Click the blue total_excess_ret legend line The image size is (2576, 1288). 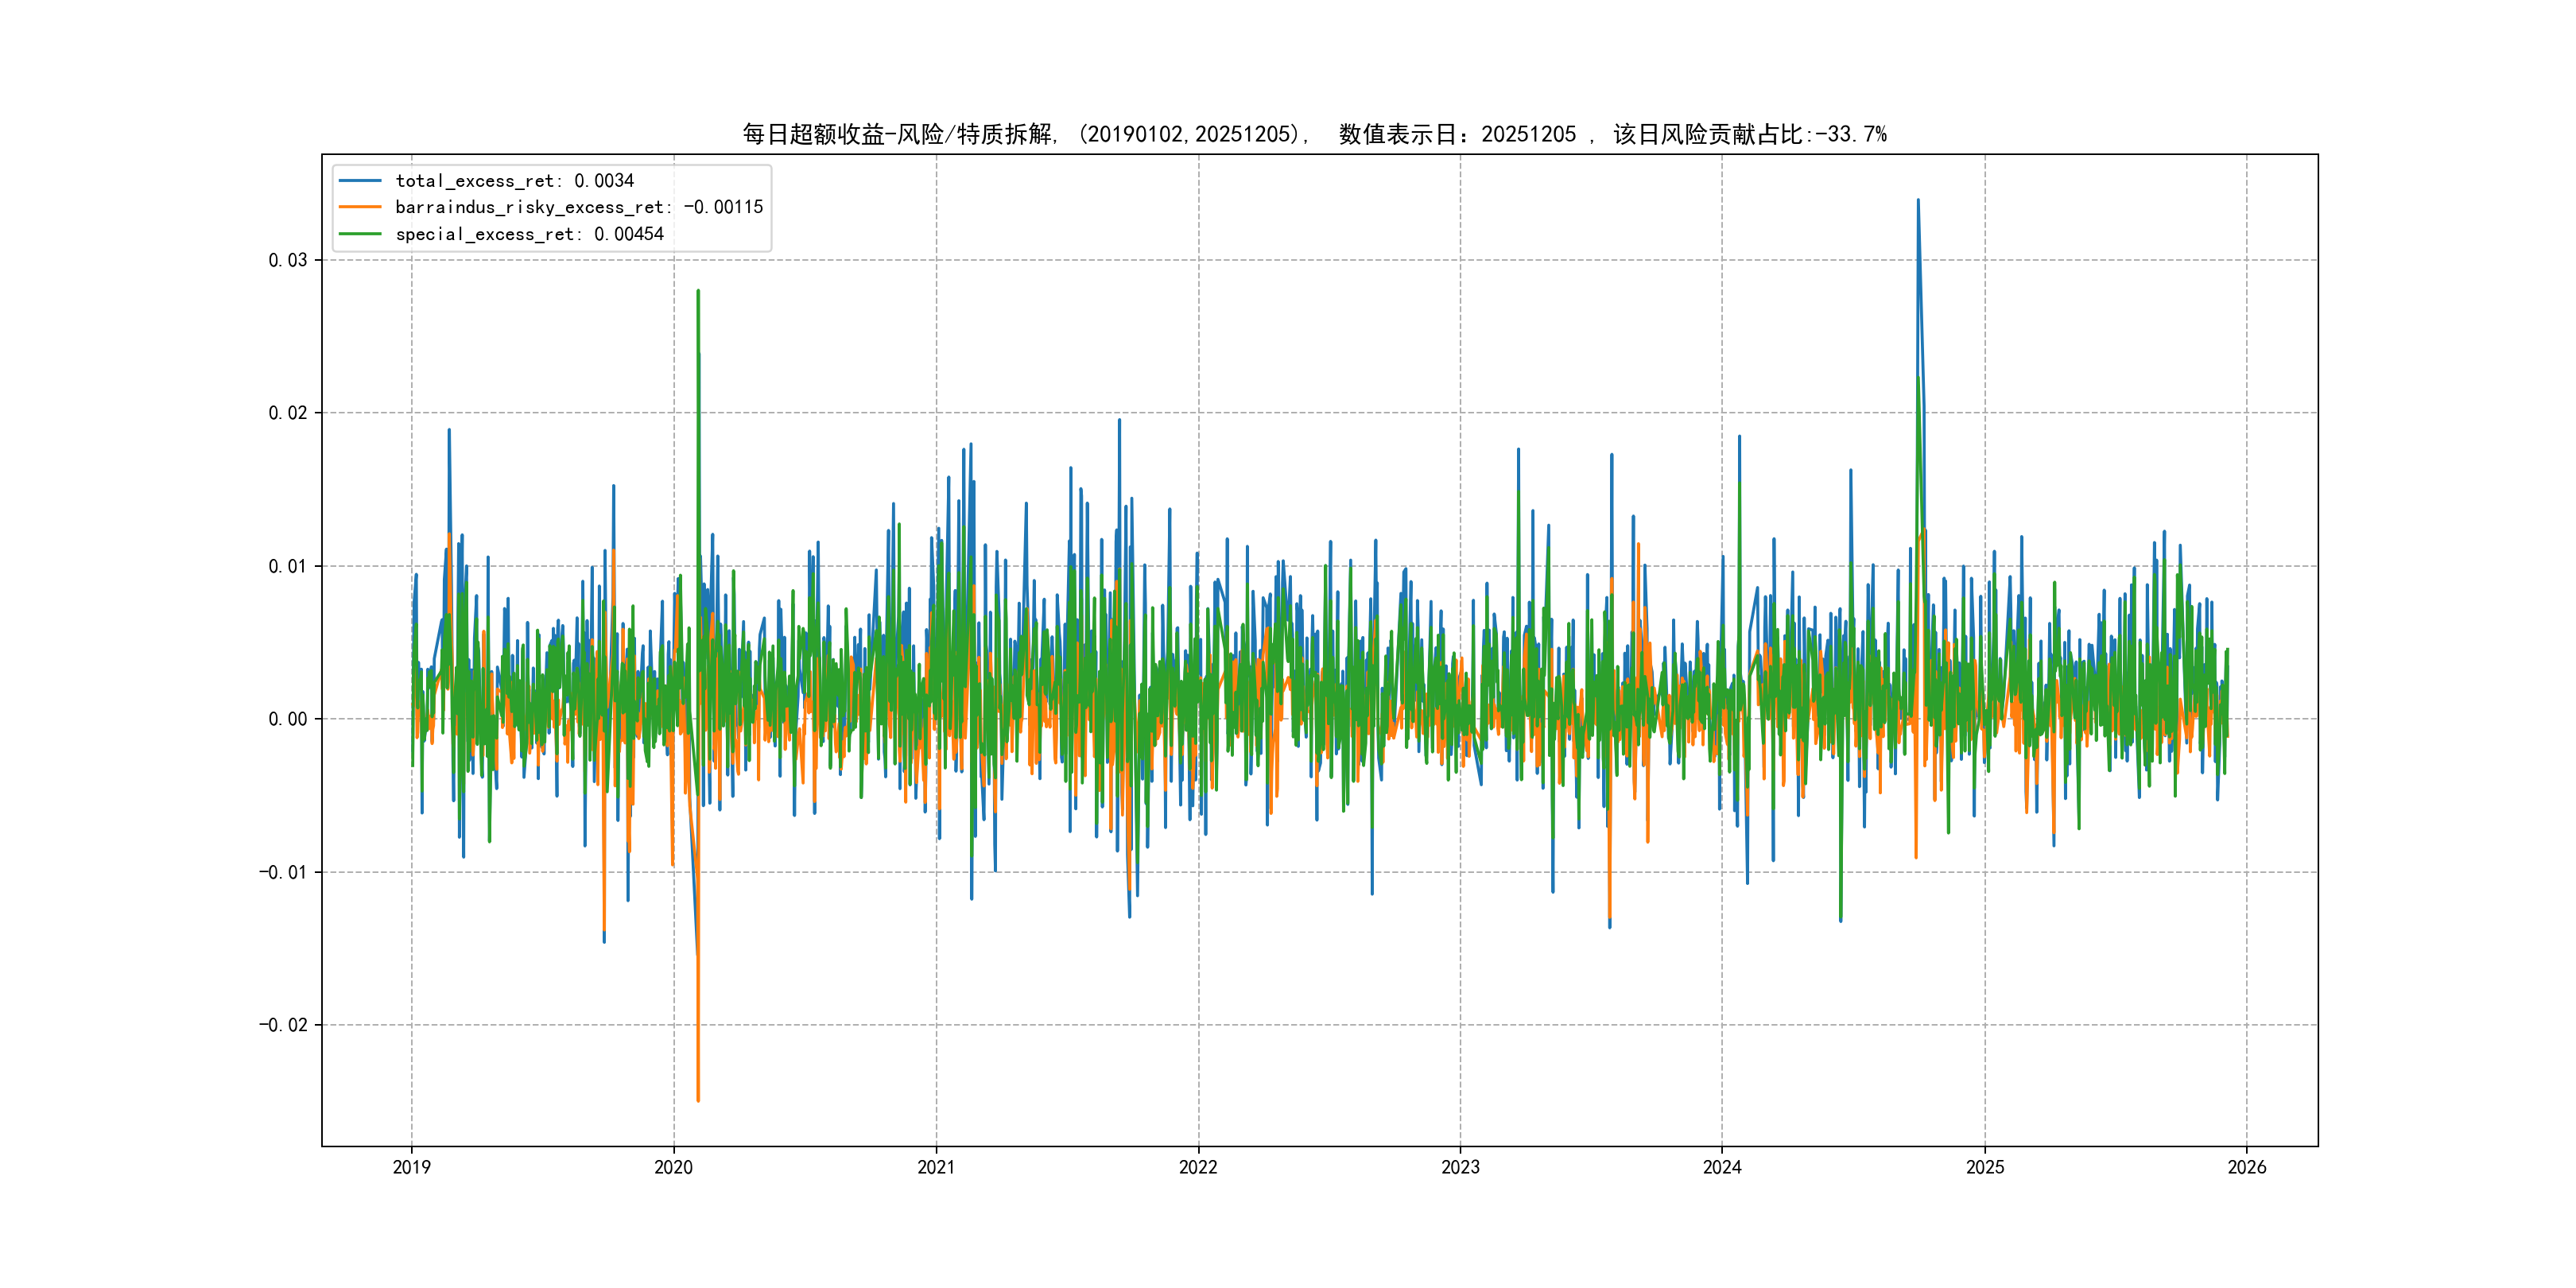[360, 181]
